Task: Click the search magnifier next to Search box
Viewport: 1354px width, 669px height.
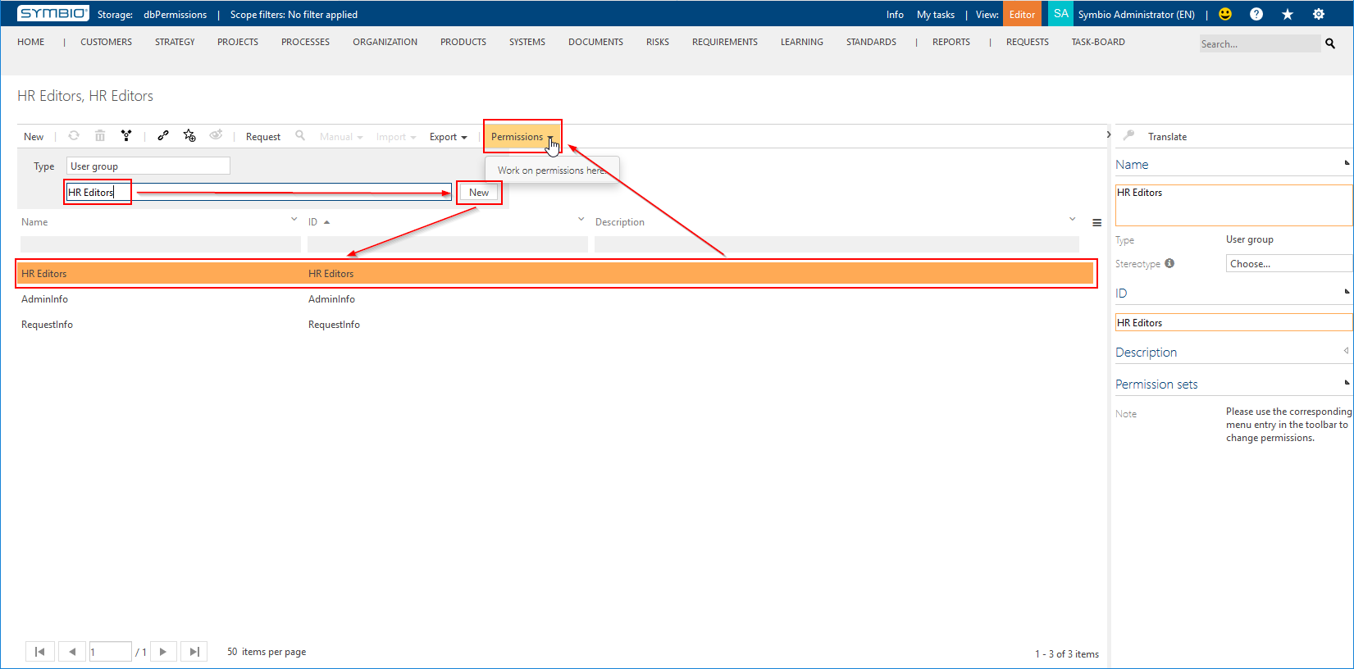Action: click(1330, 43)
